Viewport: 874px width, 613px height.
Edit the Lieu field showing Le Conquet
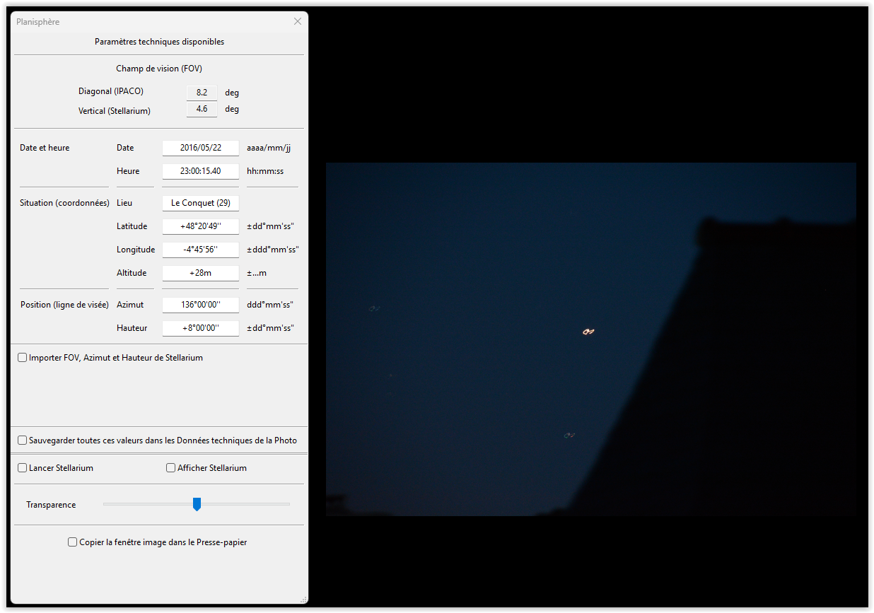pyautogui.click(x=200, y=203)
